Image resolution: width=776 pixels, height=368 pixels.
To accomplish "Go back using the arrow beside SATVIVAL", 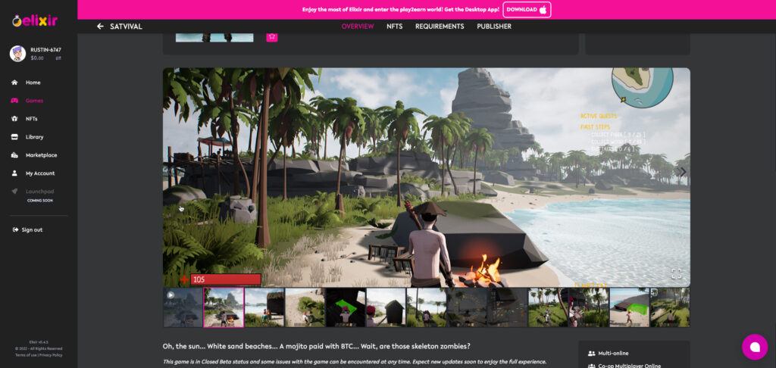I will pyautogui.click(x=101, y=27).
